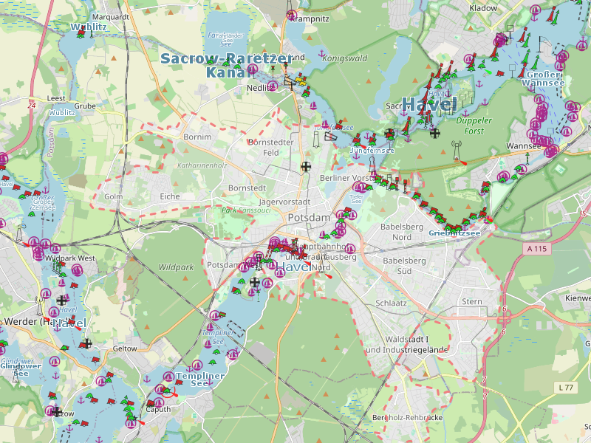Select the Griebnitzsee lake label

pyautogui.click(x=454, y=233)
